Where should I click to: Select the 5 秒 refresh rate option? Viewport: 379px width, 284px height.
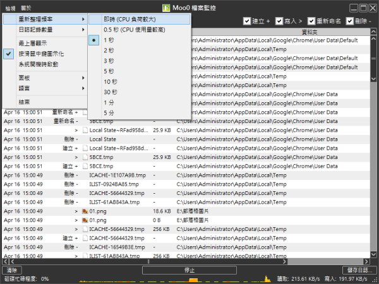click(111, 71)
